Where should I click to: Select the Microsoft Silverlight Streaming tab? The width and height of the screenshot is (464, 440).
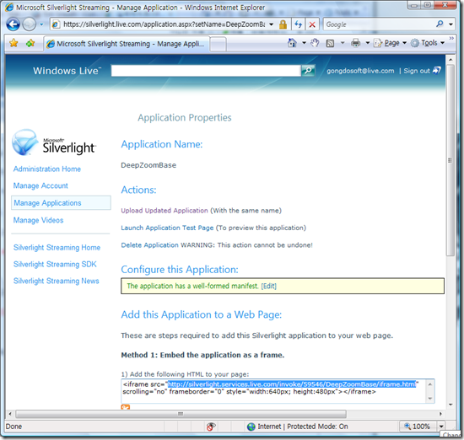(127, 44)
